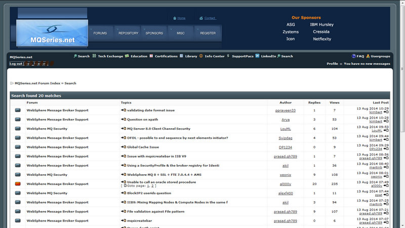Click the Info Center icon
The width and height of the screenshot is (405, 228).
tap(201, 56)
